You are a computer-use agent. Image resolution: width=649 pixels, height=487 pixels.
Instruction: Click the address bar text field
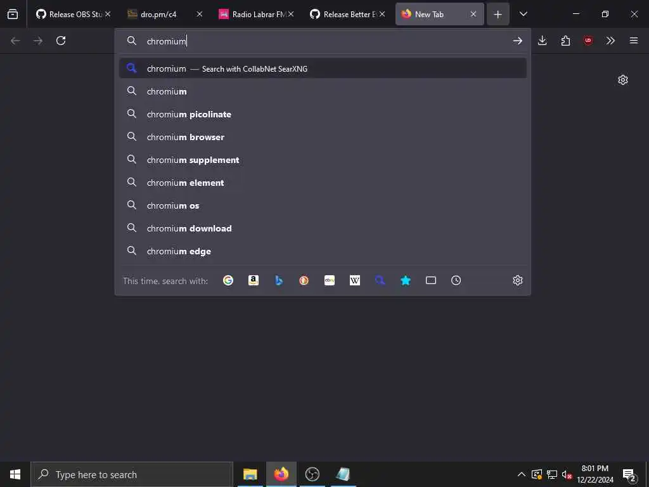point(323,41)
